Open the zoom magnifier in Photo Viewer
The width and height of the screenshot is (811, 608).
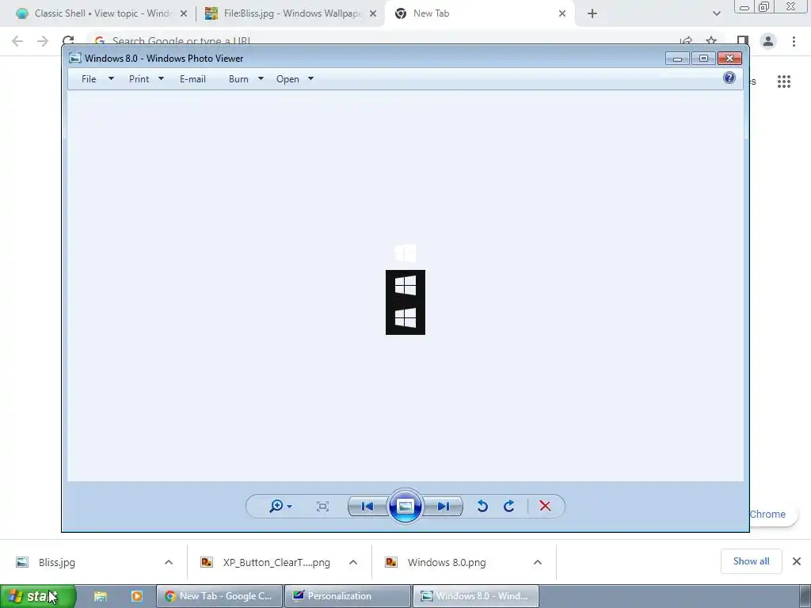click(x=276, y=506)
